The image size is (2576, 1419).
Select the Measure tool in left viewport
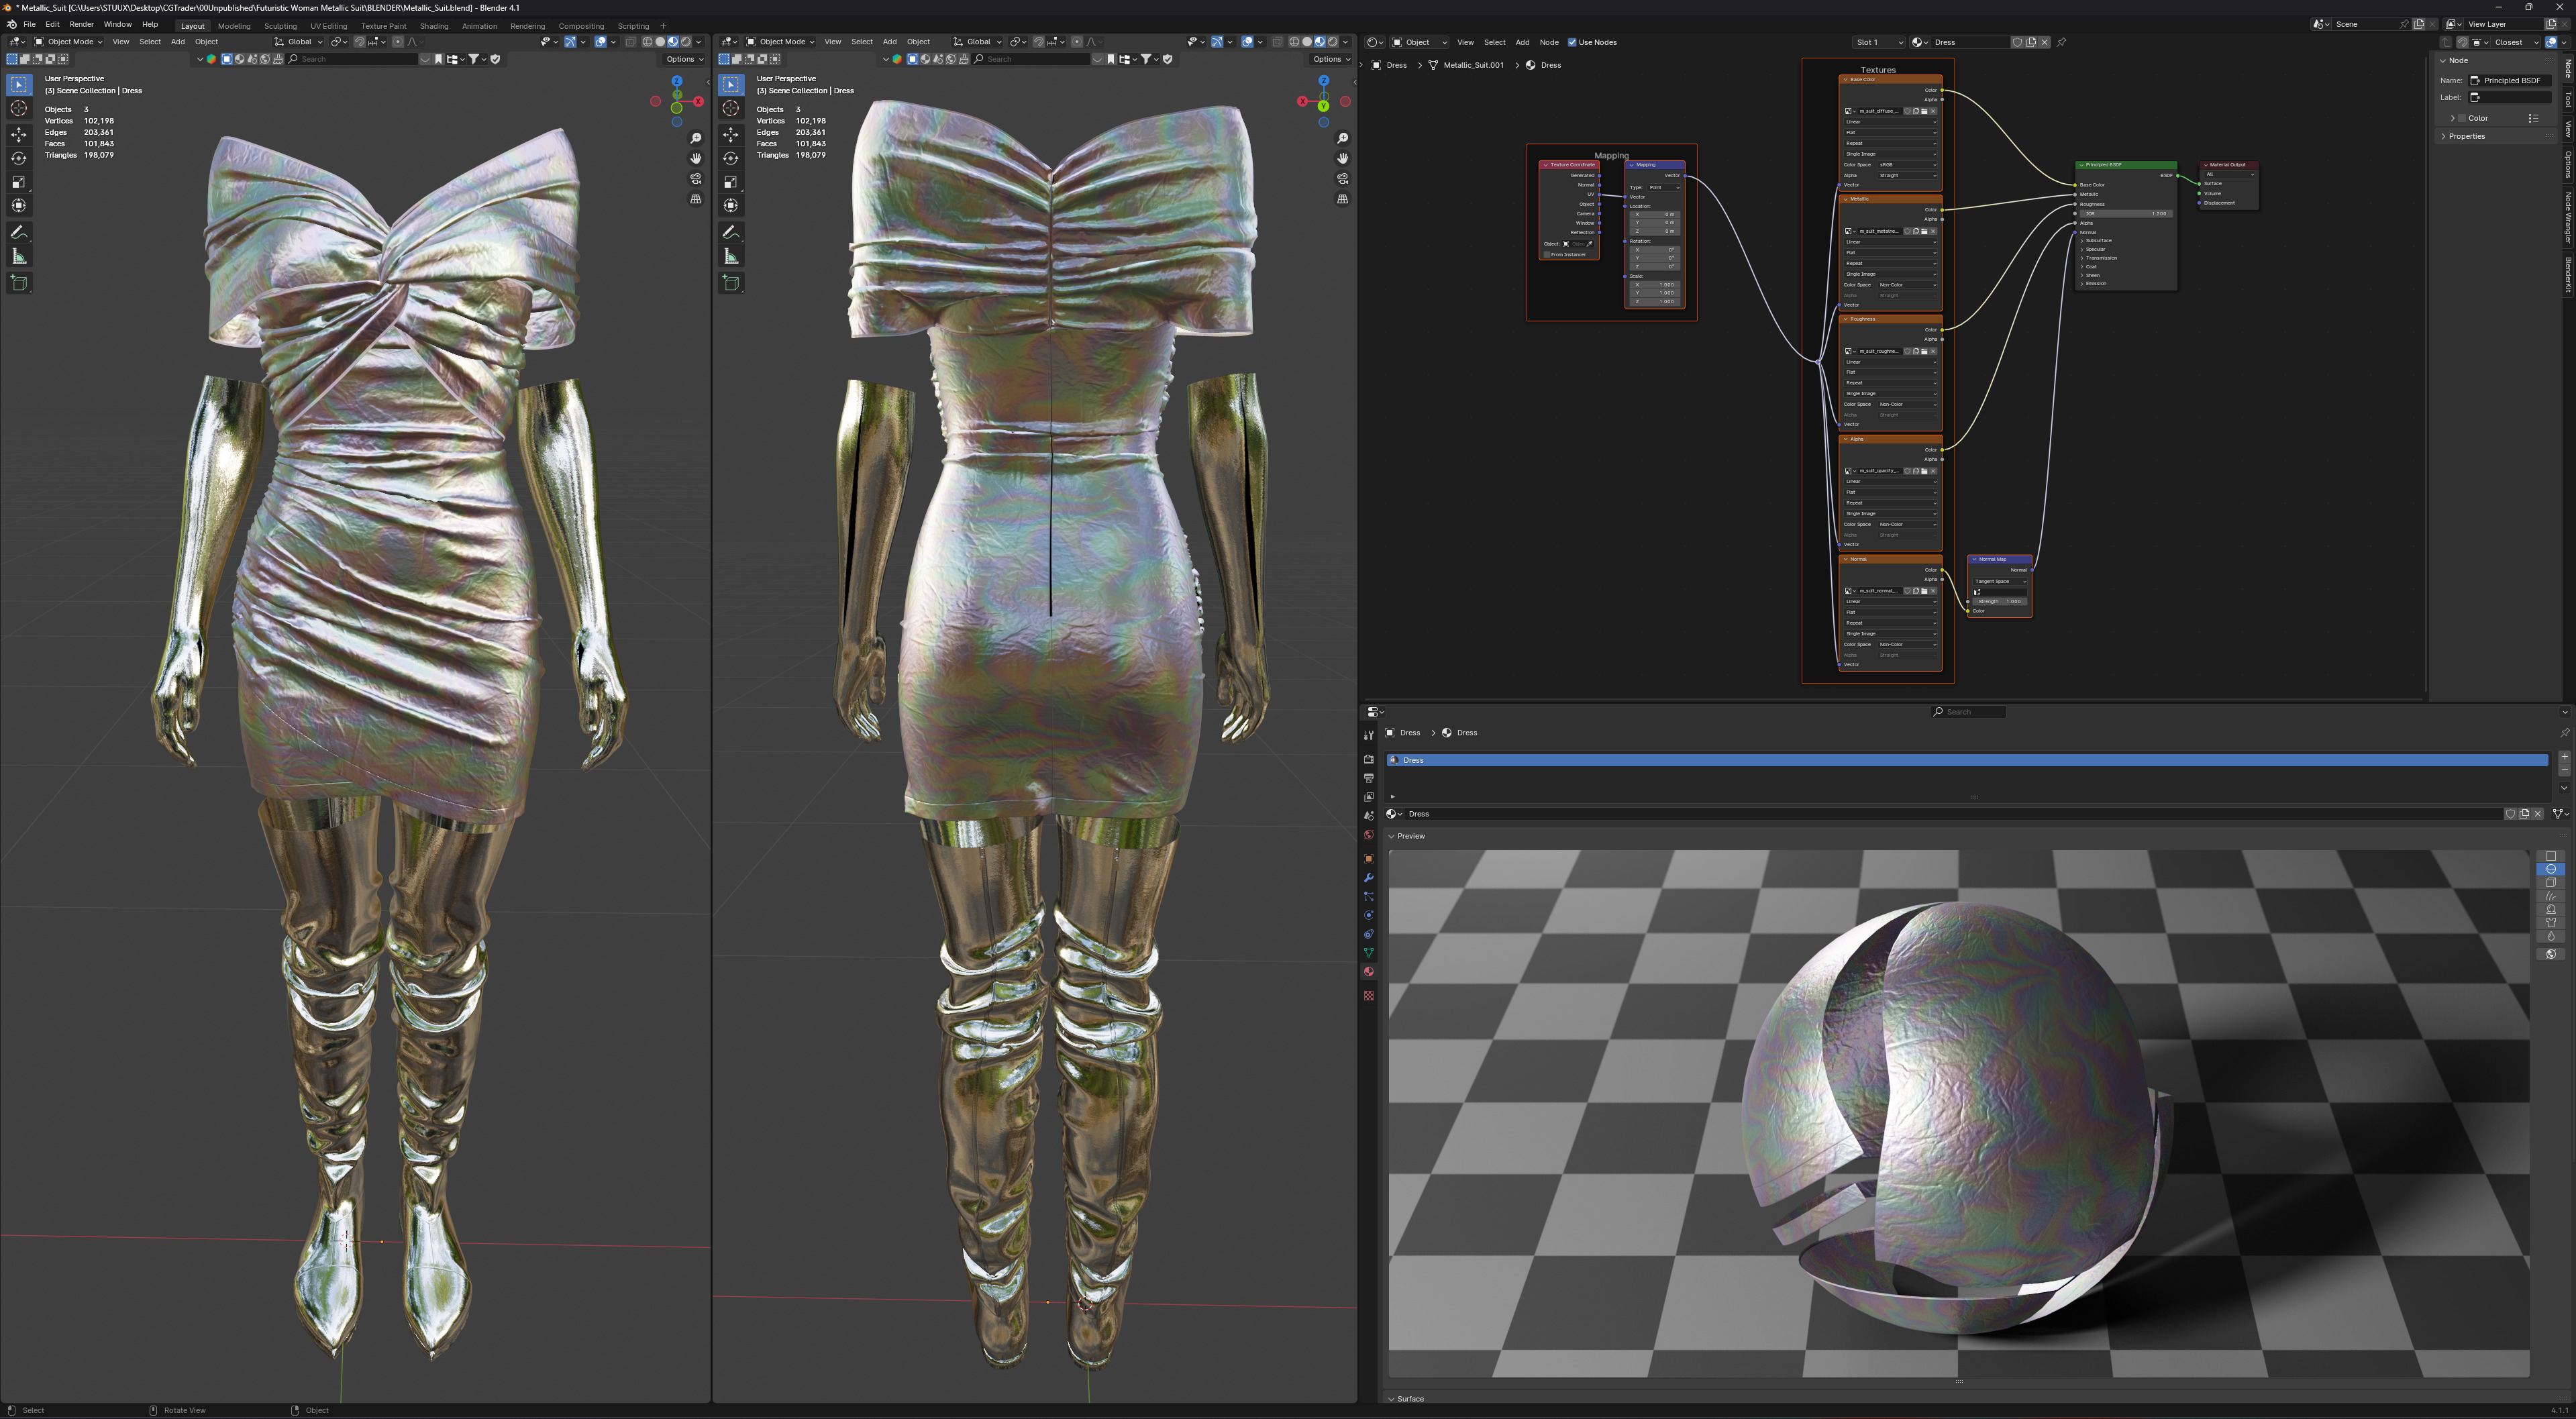coord(19,257)
